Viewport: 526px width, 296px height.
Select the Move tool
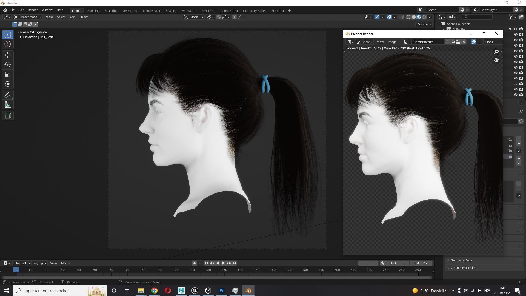pos(8,55)
